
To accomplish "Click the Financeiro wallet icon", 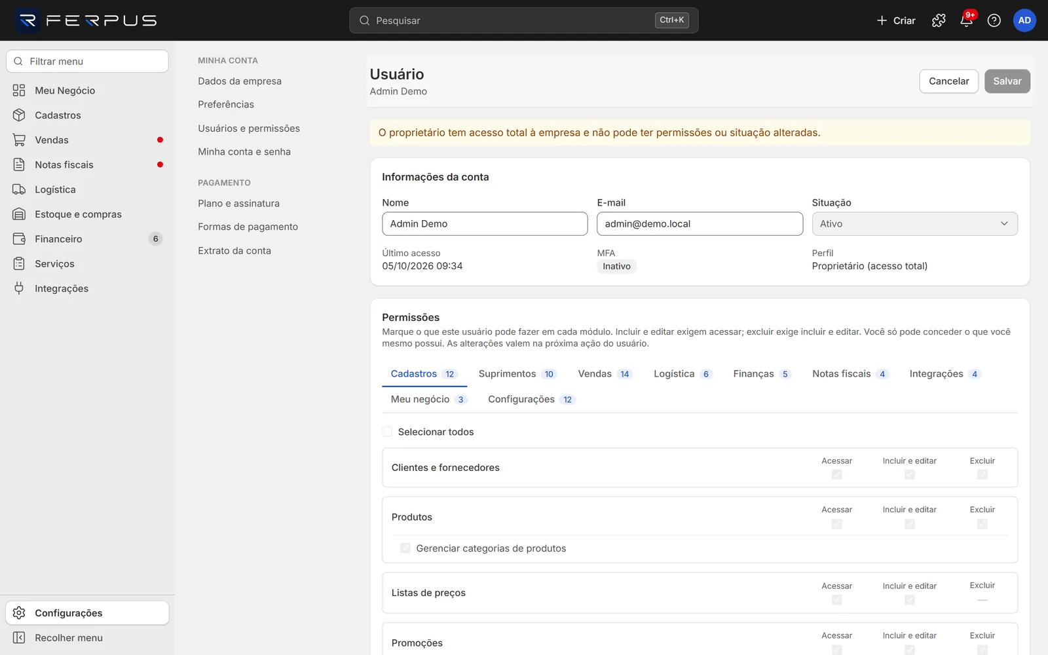I will coord(19,239).
